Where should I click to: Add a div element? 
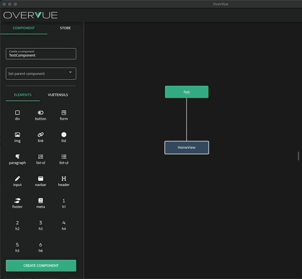click(17, 115)
